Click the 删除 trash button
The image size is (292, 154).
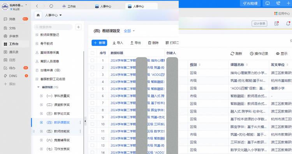[x=153, y=43]
